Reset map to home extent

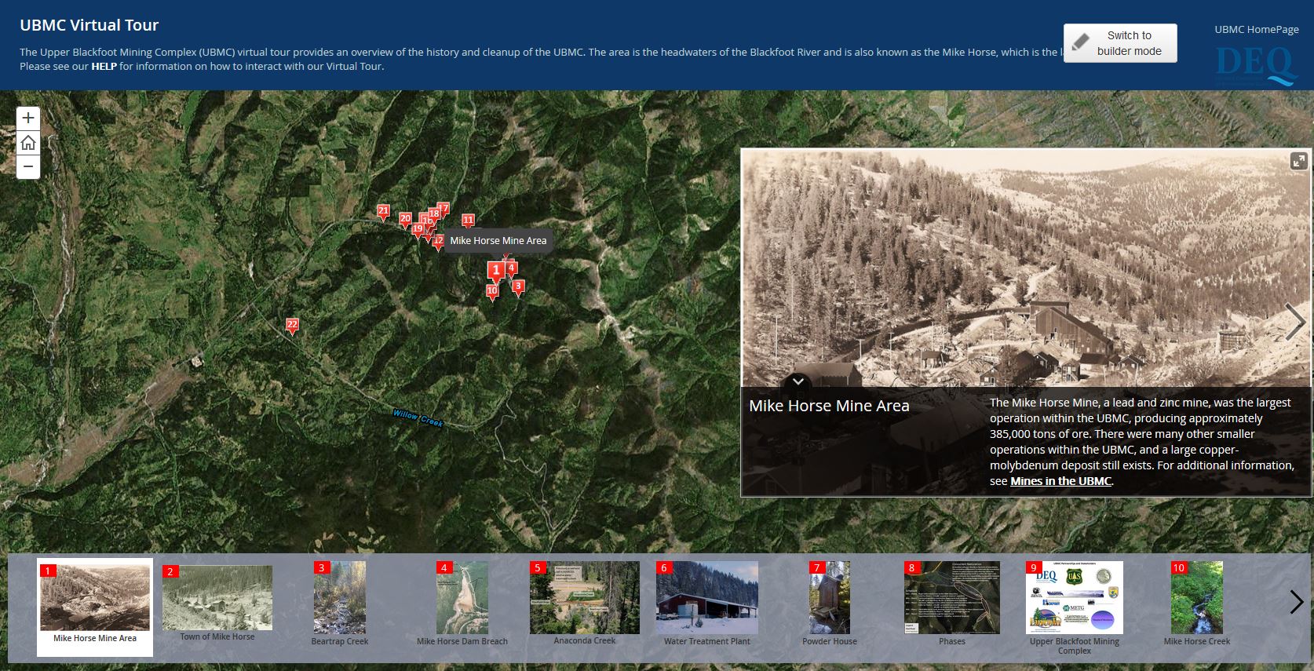(x=28, y=143)
